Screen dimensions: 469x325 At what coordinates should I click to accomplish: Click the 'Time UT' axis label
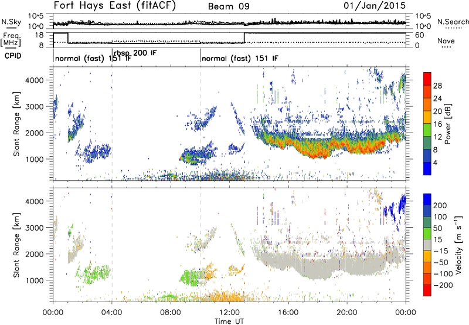229,321
